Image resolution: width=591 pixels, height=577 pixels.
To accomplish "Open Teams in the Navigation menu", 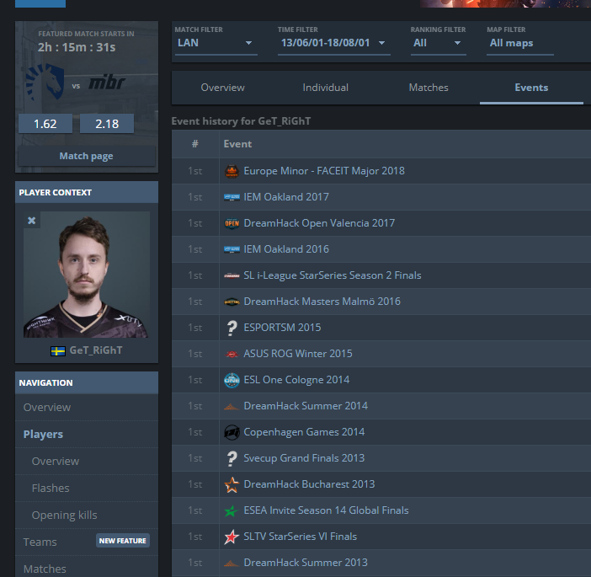I will coord(40,542).
